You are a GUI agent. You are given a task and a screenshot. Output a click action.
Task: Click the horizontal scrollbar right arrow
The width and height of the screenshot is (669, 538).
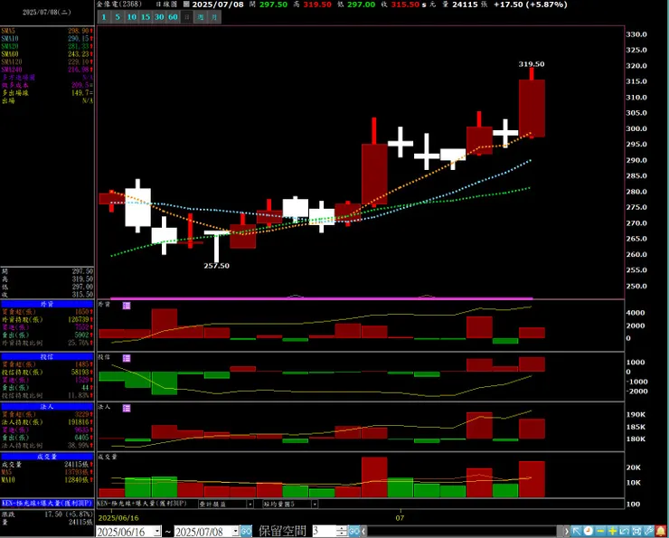pyautogui.click(x=566, y=532)
